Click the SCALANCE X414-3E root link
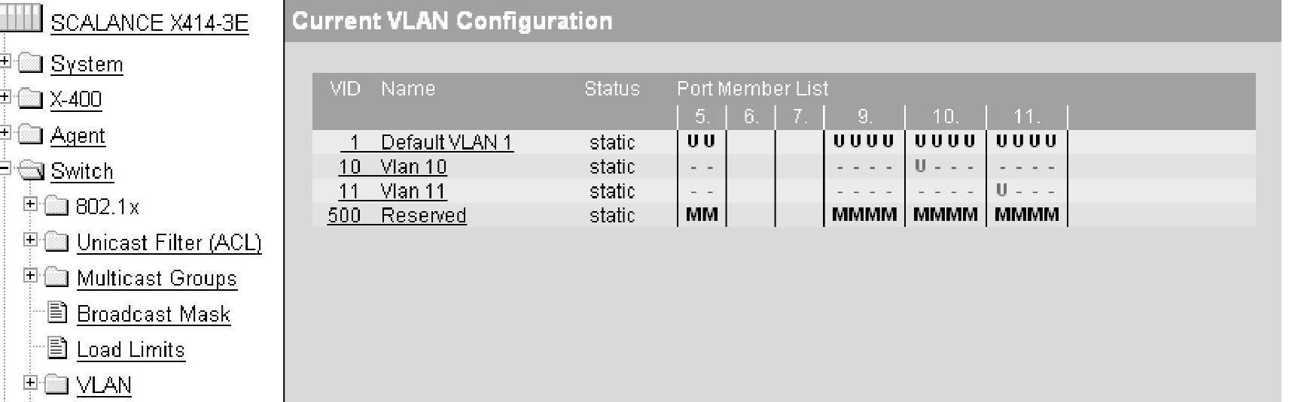 tap(149, 23)
